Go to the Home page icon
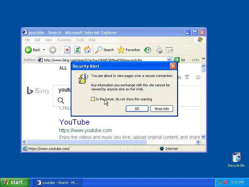The image size is (249, 187). click(x=87, y=50)
